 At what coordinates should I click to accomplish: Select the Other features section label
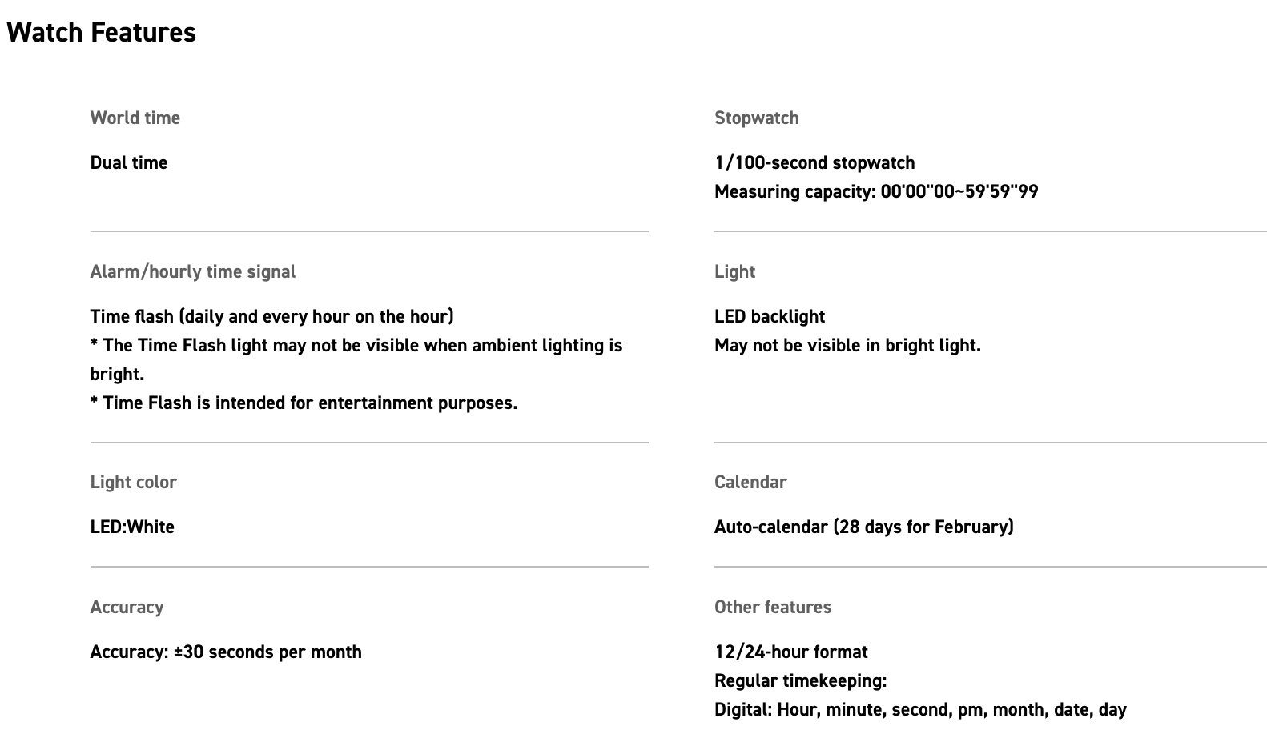[772, 607]
